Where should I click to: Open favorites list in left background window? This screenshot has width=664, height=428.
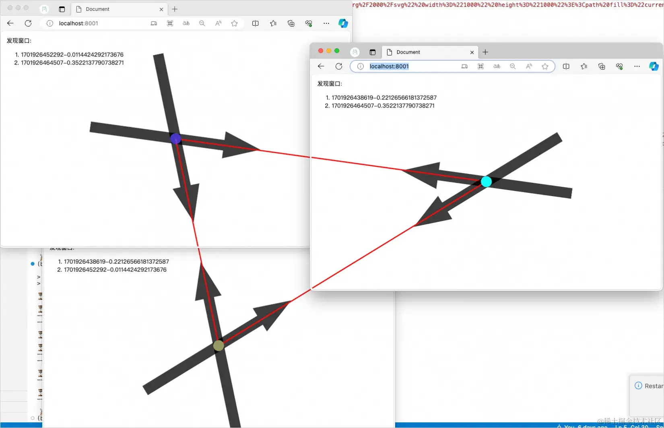pyautogui.click(x=273, y=23)
